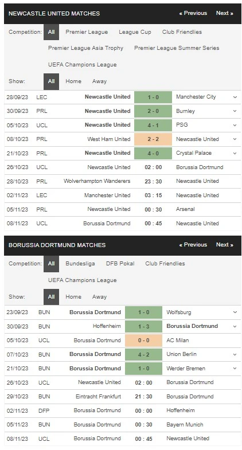Expand the Dortmund vs Wolfsburg match row
The image size is (242, 450).
(235, 312)
